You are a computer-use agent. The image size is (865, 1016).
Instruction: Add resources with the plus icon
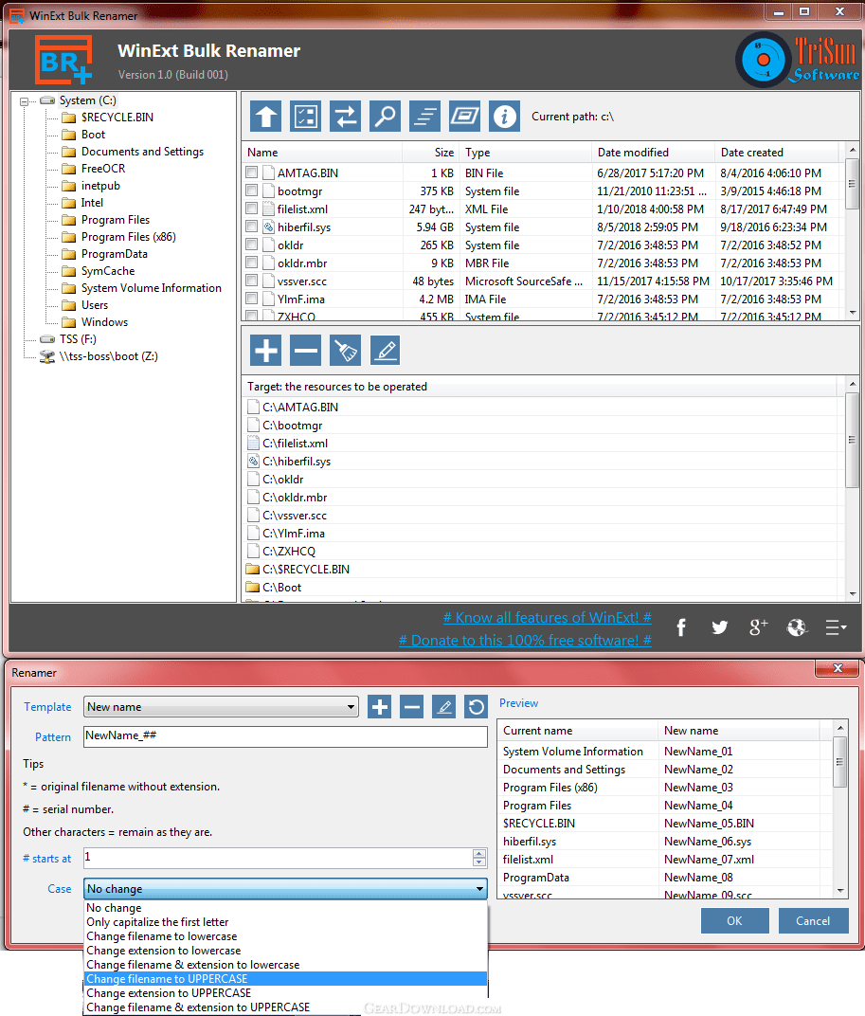point(265,351)
